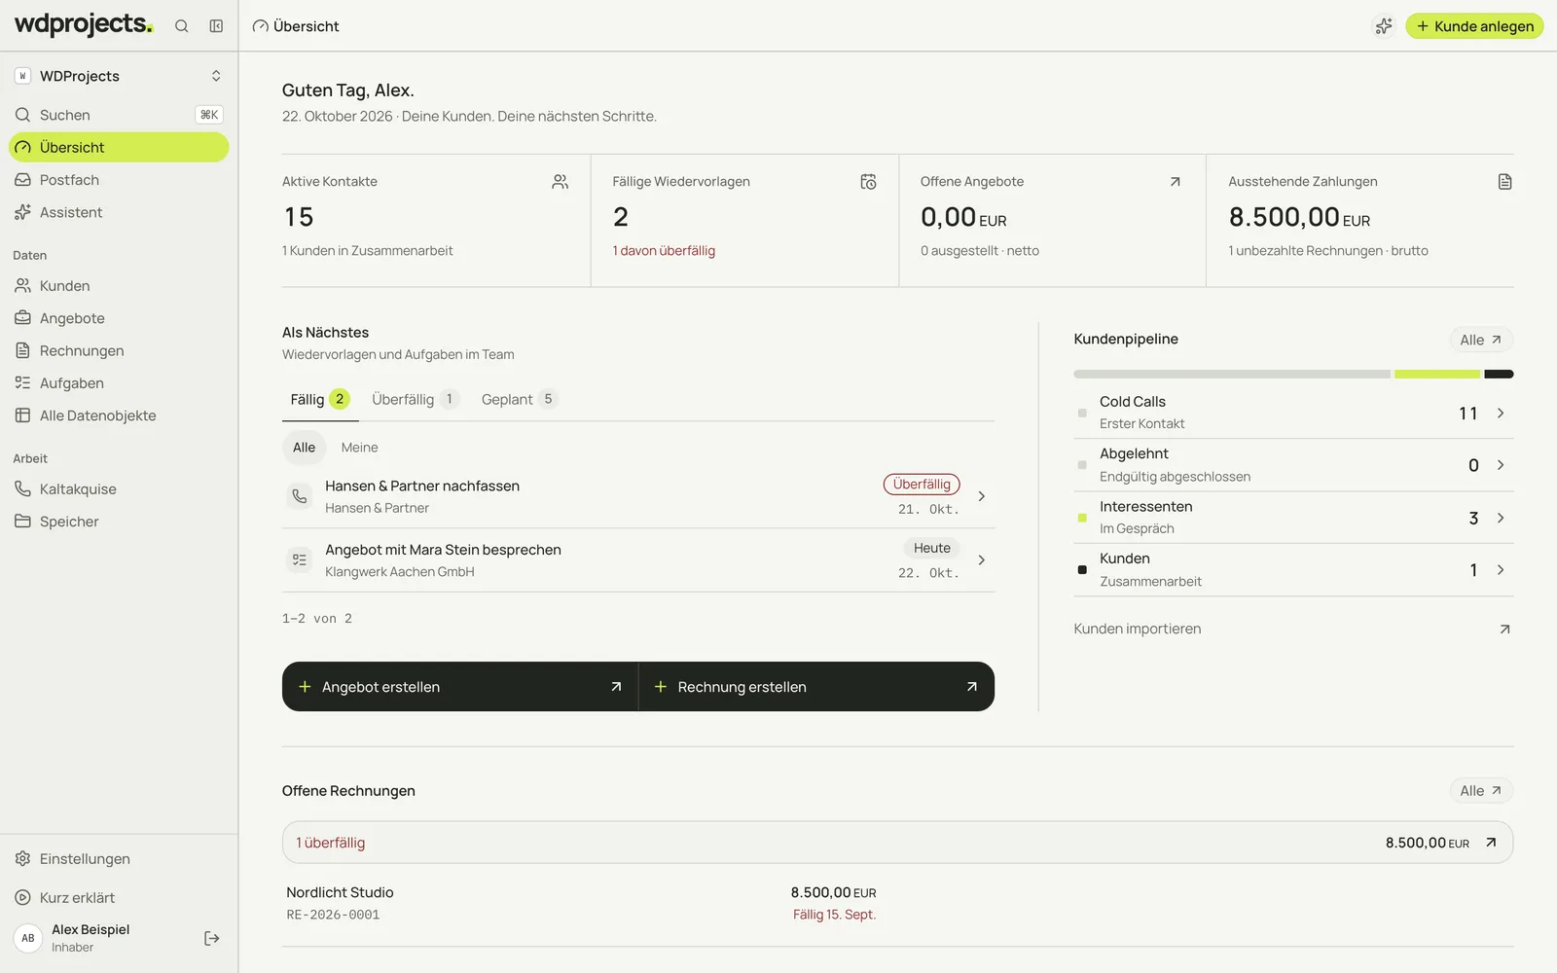The image size is (1557, 973).
Task: Open the WDProjects workspace switcher
Action: (119, 76)
